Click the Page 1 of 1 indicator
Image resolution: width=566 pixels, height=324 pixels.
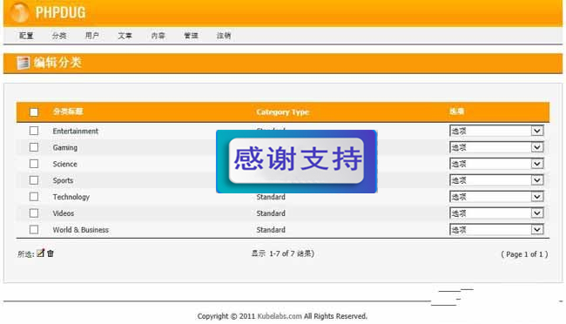524,254
